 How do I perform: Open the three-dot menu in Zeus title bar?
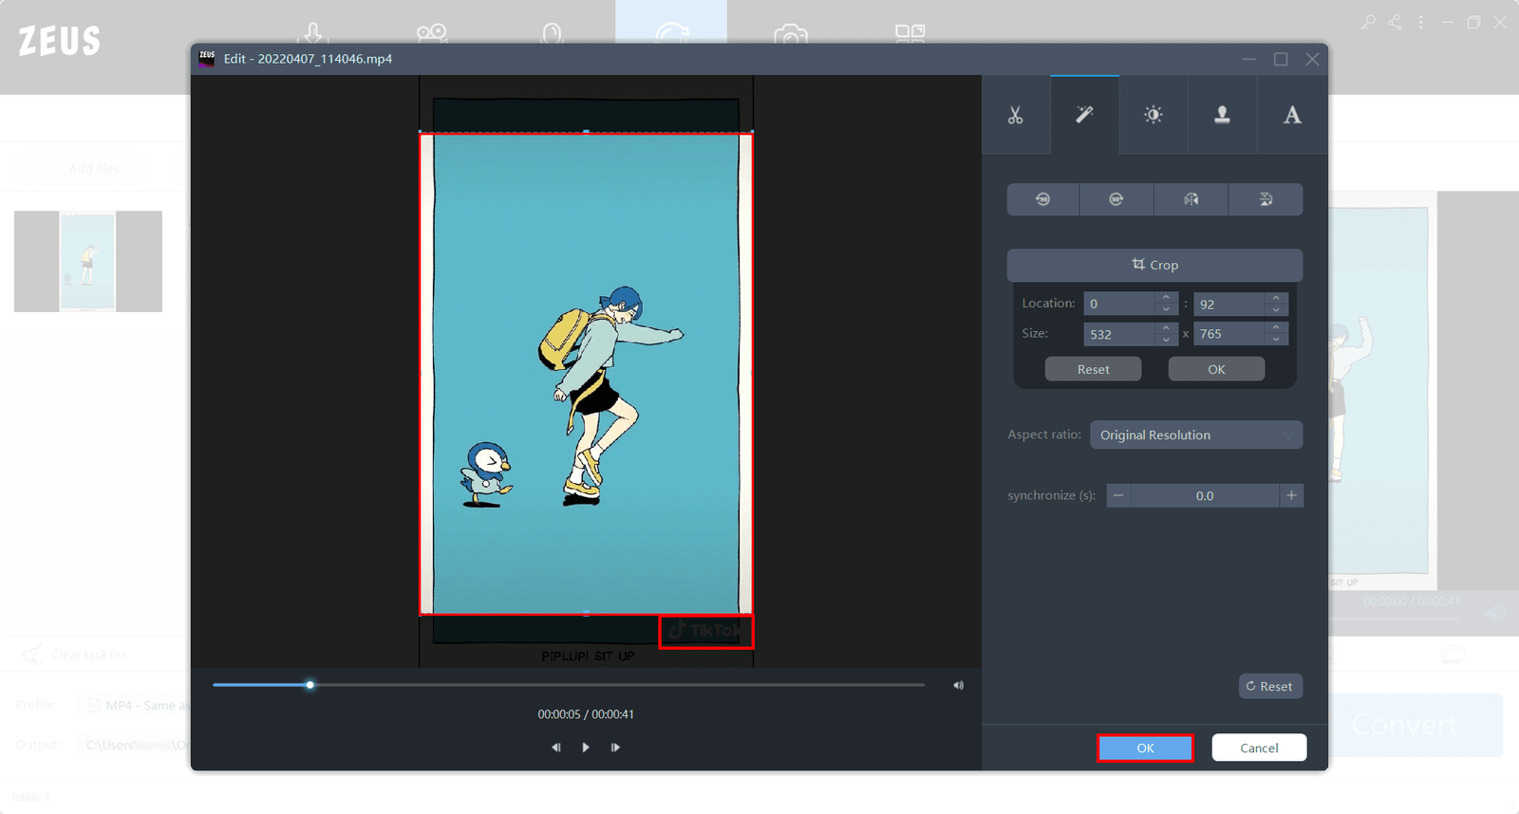pyautogui.click(x=1421, y=22)
